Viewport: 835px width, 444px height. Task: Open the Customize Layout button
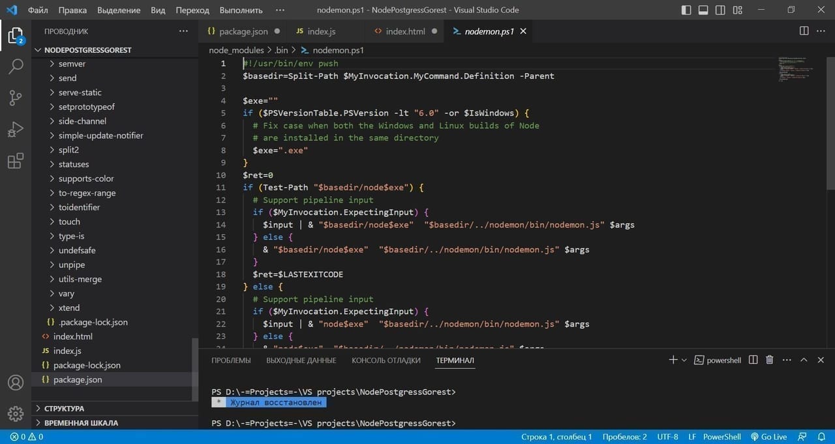(737, 10)
